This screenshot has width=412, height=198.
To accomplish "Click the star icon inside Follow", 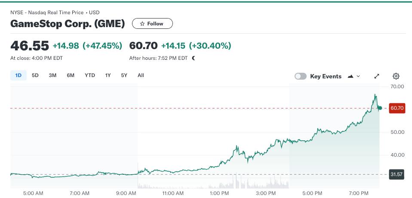I will [x=142, y=24].
